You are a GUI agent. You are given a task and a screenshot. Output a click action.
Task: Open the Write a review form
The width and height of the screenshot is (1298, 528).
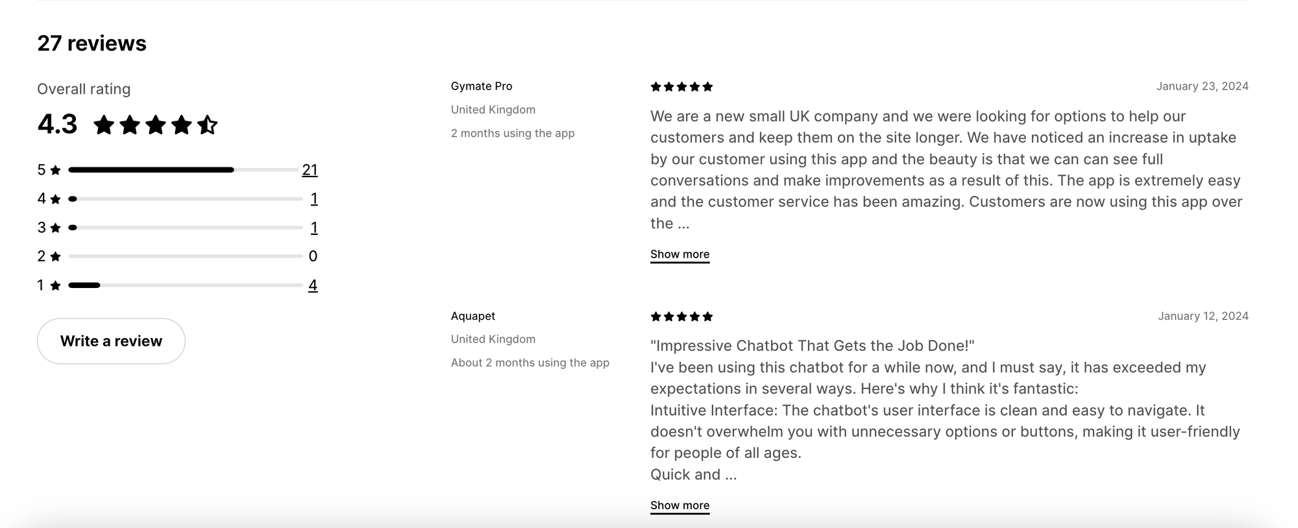pos(110,341)
